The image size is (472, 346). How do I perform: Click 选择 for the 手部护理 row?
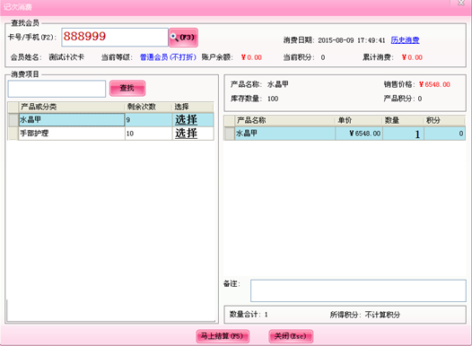coord(186,134)
